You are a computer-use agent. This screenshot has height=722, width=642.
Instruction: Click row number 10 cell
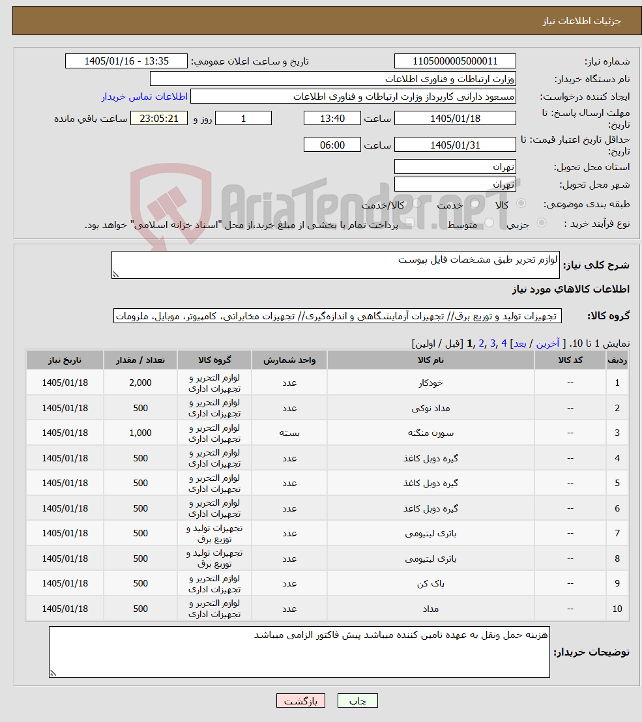tap(617, 609)
